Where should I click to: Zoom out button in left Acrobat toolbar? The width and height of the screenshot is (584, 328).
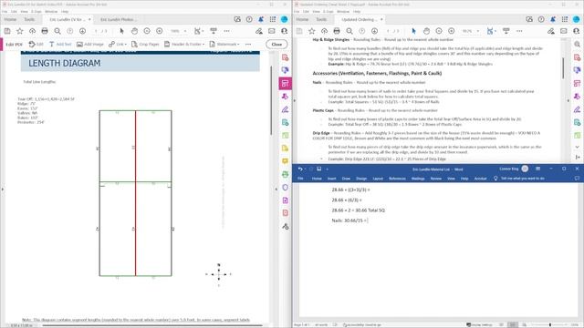click(147, 31)
